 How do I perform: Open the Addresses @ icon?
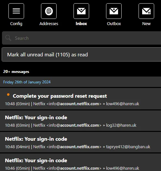click(49, 11)
